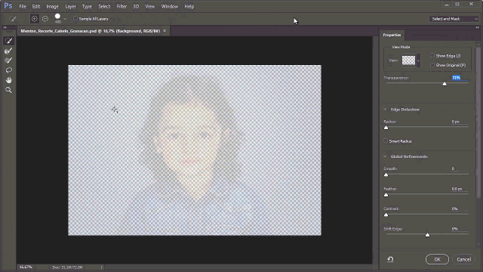This screenshot has height=272, width=483.
Task: Expand the left toolbar double arrows
Action: coord(5,27)
